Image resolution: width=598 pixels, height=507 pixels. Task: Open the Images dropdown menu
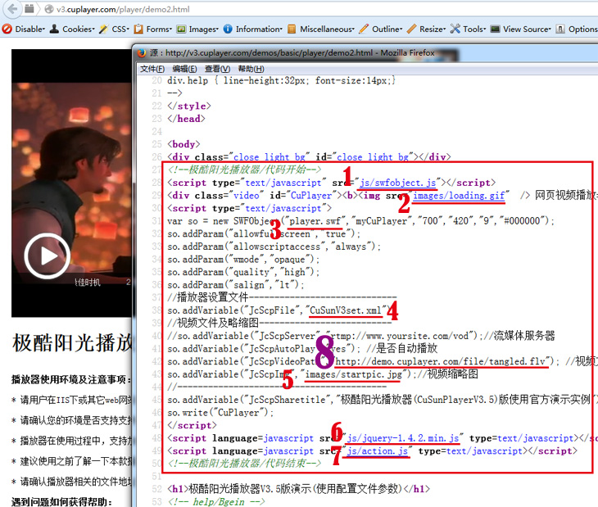pyautogui.click(x=204, y=29)
